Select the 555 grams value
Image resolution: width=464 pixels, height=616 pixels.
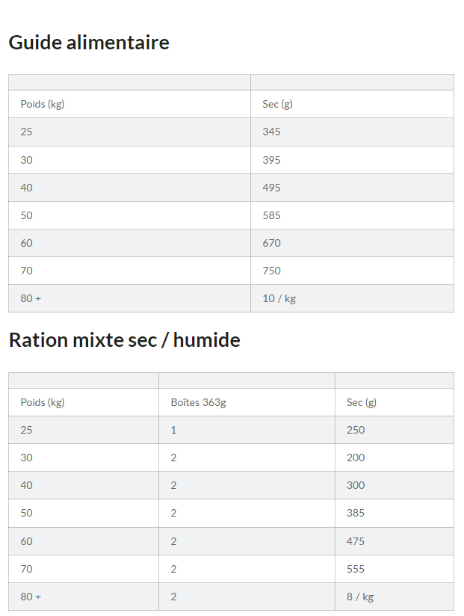pos(356,569)
